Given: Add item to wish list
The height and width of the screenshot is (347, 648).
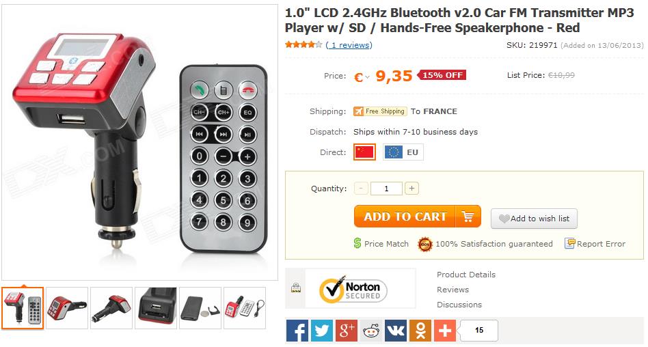Looking at the screenshot, I should (534, 219).
